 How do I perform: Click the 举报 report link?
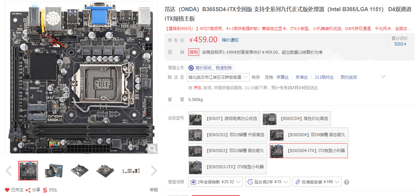point(154,190)
